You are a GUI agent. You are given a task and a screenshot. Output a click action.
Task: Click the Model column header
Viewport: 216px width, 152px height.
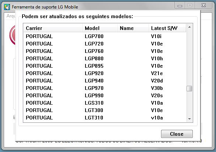coord(100,28)
